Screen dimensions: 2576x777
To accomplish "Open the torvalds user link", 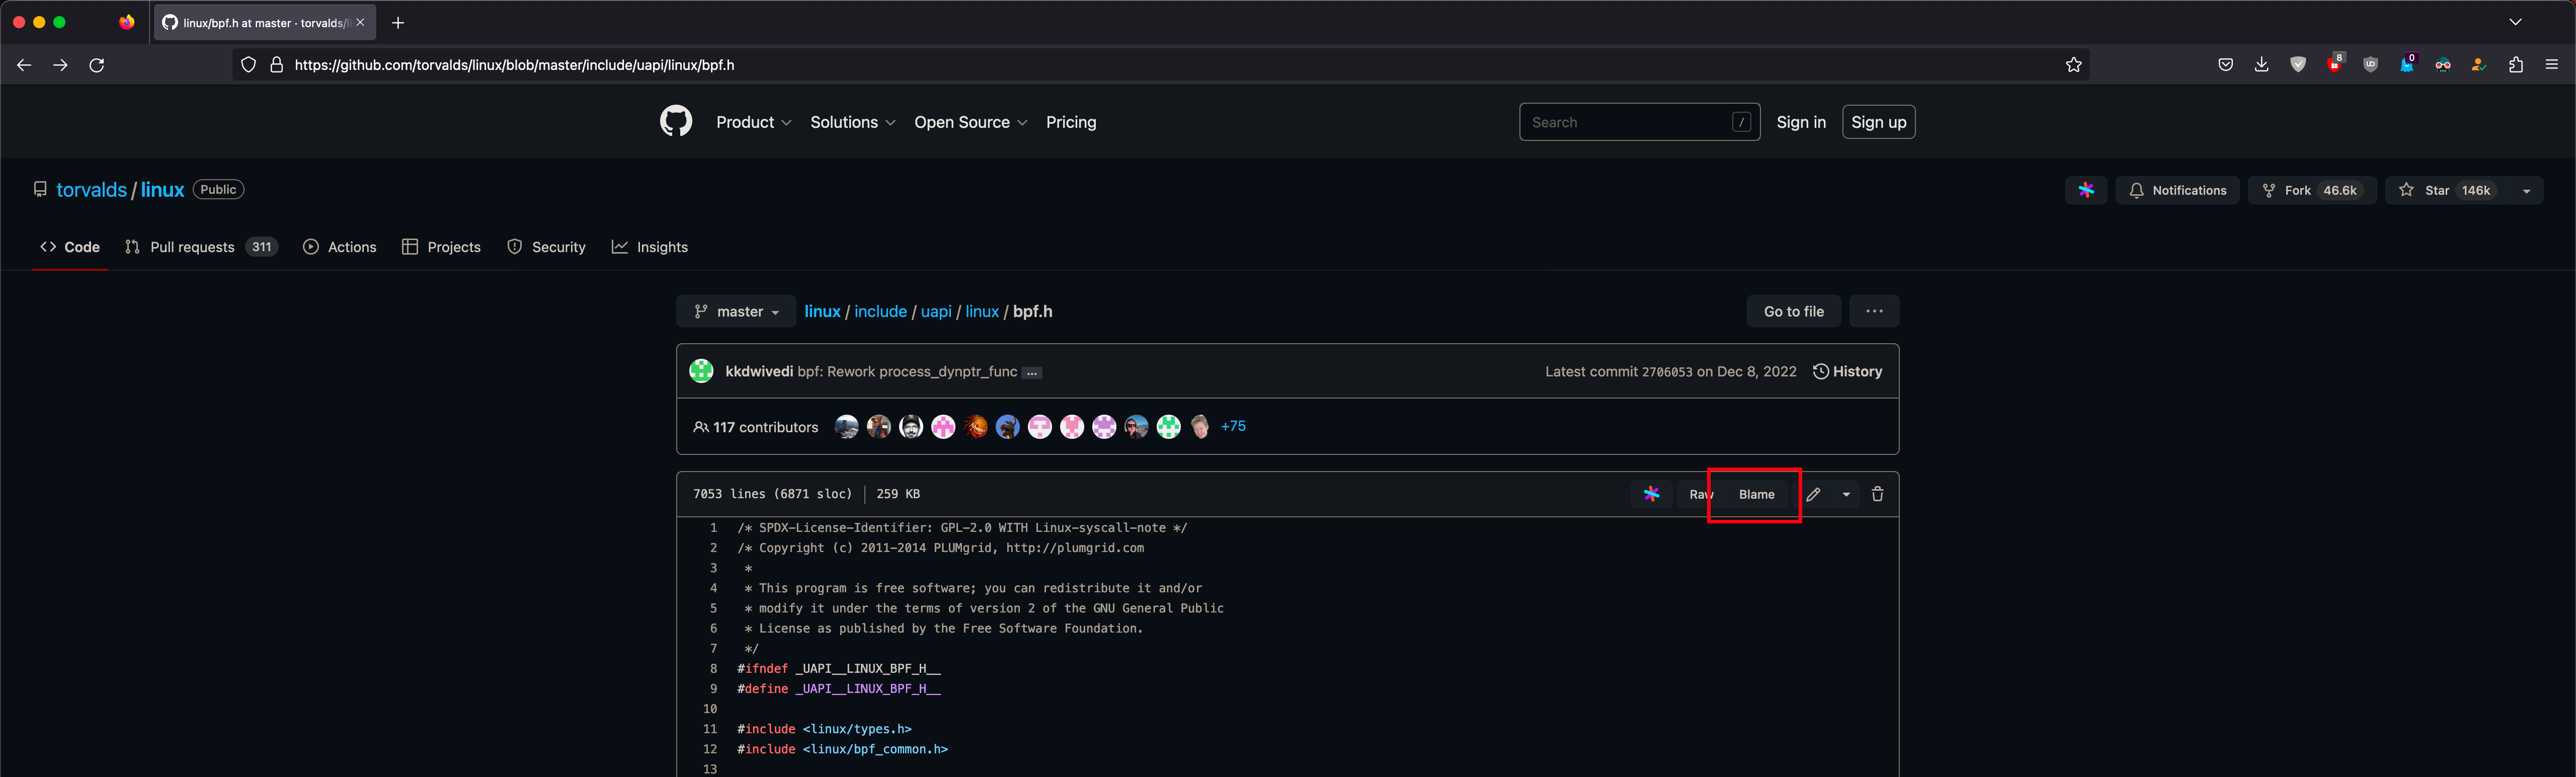I will pos(91,190).
